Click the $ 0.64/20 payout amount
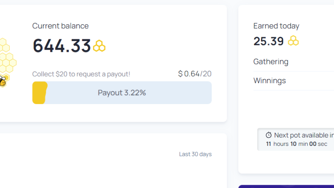The height and width of the screenshot is (188, 334). pos(195,74)
